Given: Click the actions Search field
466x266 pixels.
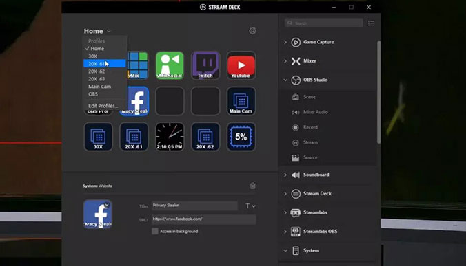Looking at the screenshot, I should coord(323,23).
